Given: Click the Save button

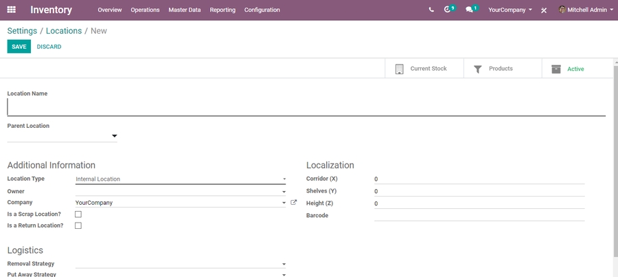Looking at the screenshot, I should point(19,47).
